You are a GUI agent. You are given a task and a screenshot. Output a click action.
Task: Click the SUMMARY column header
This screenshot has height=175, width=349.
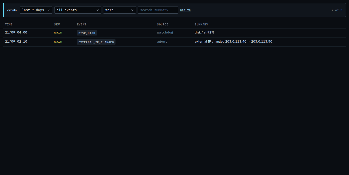tap(201, 24)
